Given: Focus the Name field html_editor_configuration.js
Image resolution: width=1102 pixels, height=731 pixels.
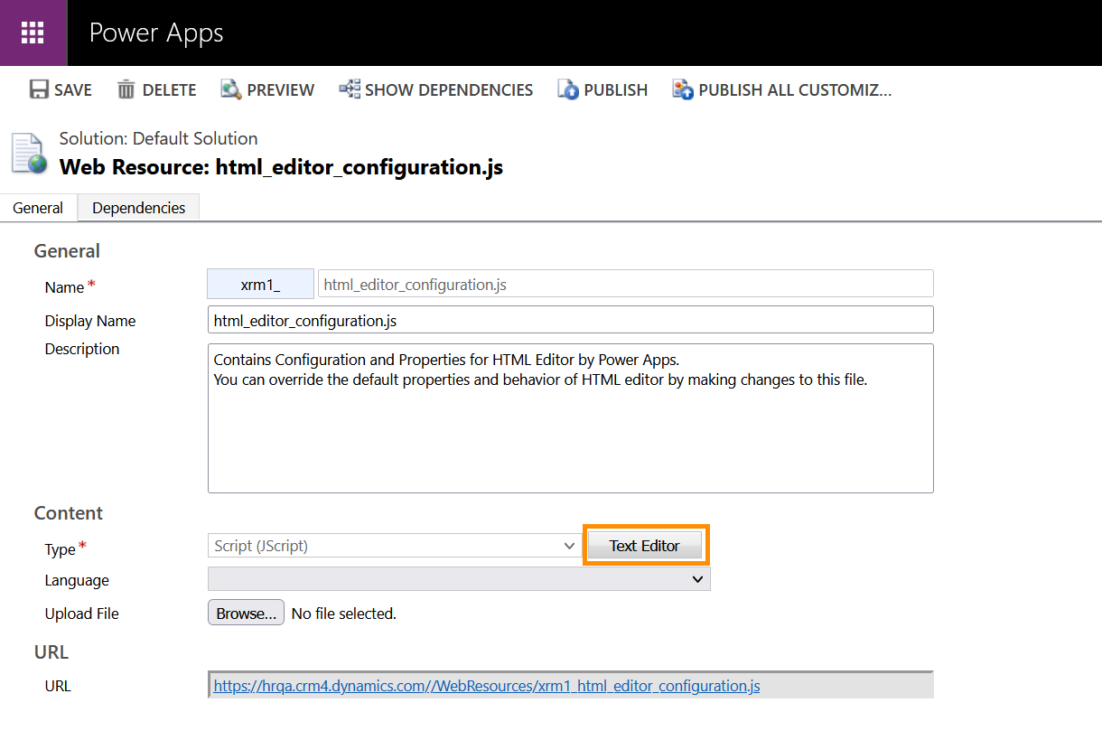Looking at the screenshot, I should (625, 284).
